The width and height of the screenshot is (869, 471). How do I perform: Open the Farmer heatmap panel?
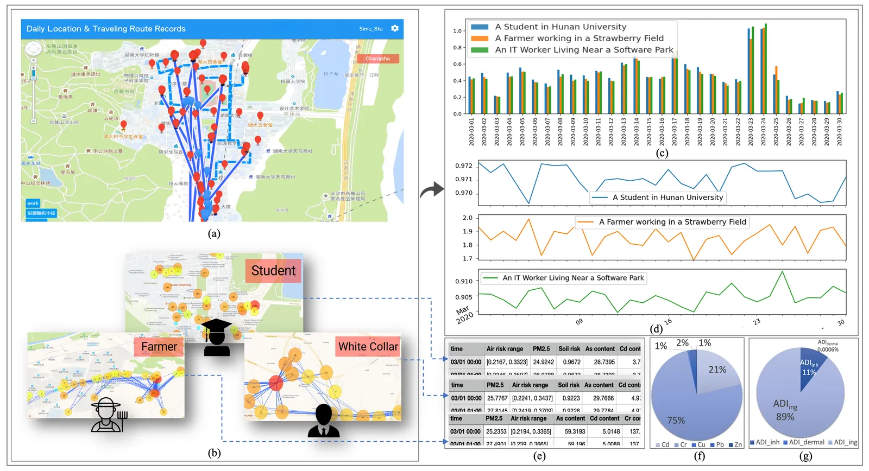(x=106, y=375)
